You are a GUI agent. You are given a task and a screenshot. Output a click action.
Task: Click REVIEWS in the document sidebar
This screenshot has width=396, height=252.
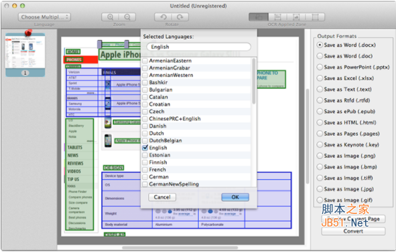75,163
